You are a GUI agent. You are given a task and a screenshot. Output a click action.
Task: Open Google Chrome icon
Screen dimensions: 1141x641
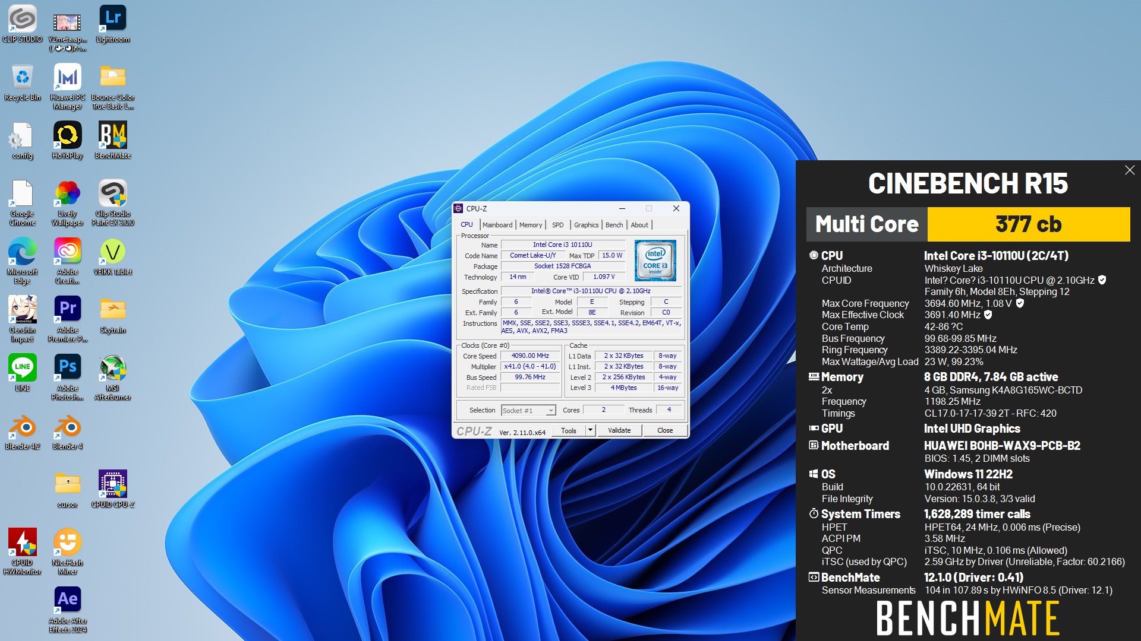23,203
